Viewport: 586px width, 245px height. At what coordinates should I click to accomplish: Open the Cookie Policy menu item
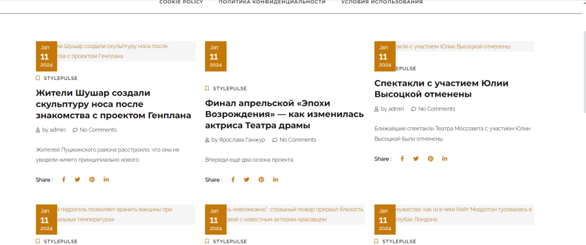(181, 2)
